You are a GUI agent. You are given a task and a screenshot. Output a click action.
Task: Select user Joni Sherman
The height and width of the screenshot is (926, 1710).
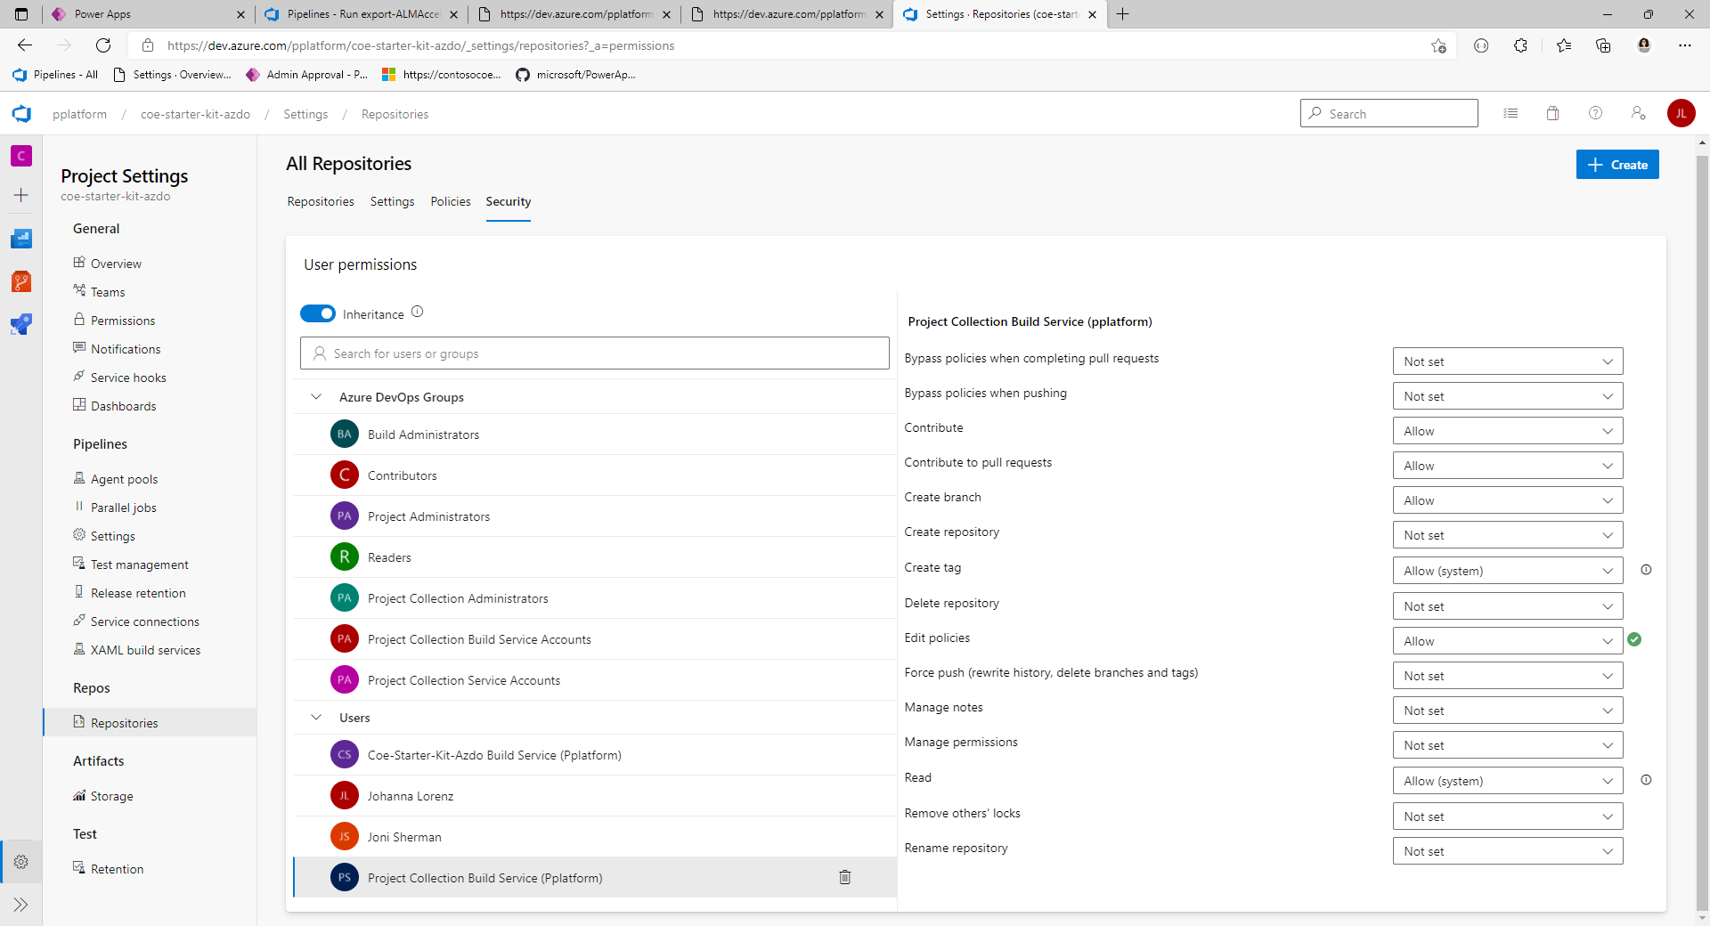(595, 837)
